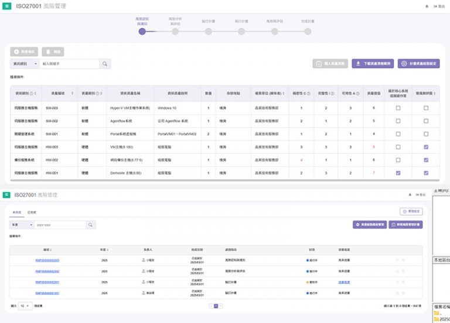
Task: Select the second step circle in progress stepper
Action: [x=175, y=32]
